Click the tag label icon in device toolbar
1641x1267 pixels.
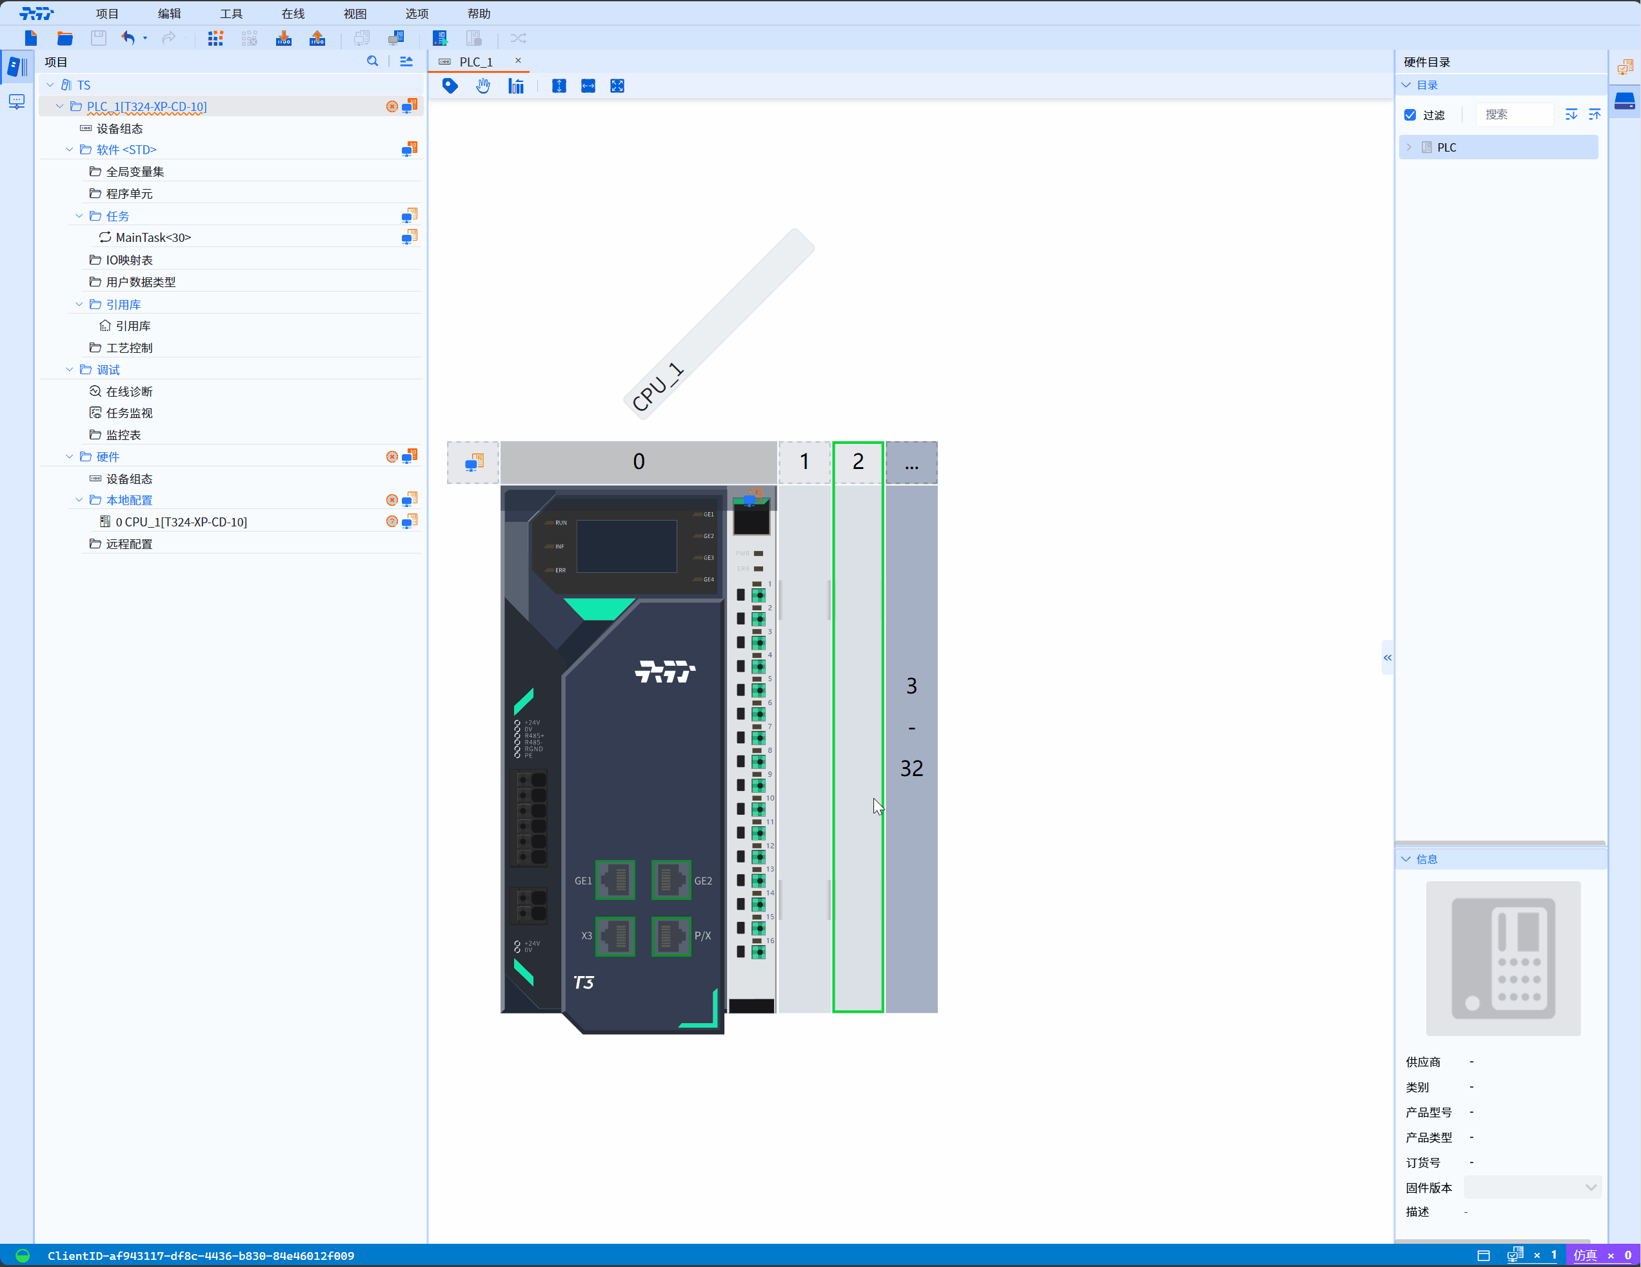point(450,86)
